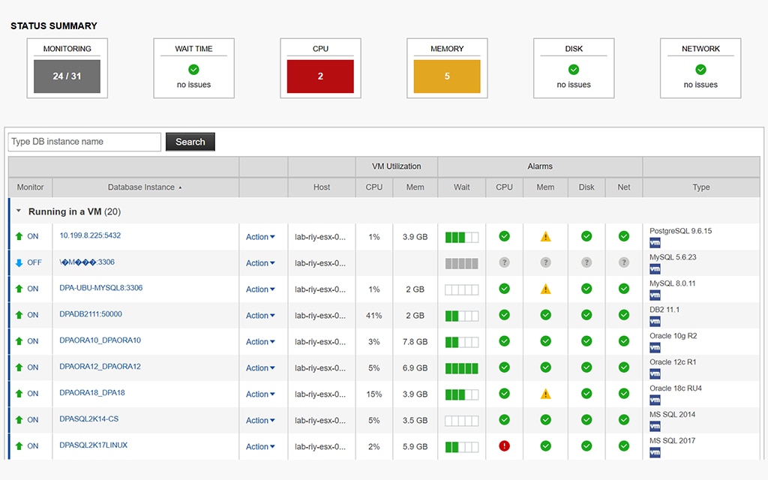
Task: Click the Mem warning triangle for 10.199.8.225:5432
Action: coord(544,236)
